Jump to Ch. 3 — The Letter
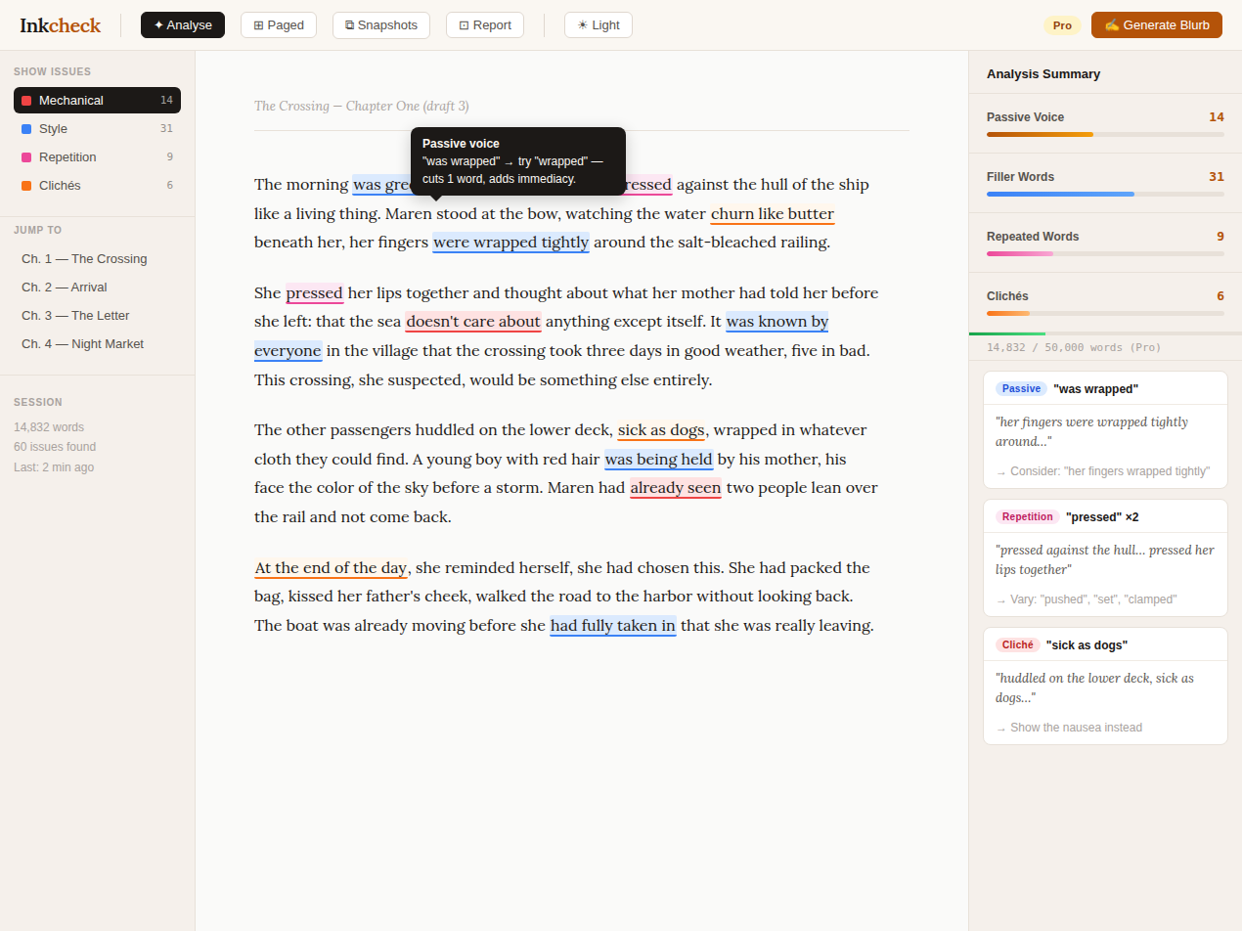Viewport: 1242px width, 931px height. pyautogui.click(x=74, y=315)
